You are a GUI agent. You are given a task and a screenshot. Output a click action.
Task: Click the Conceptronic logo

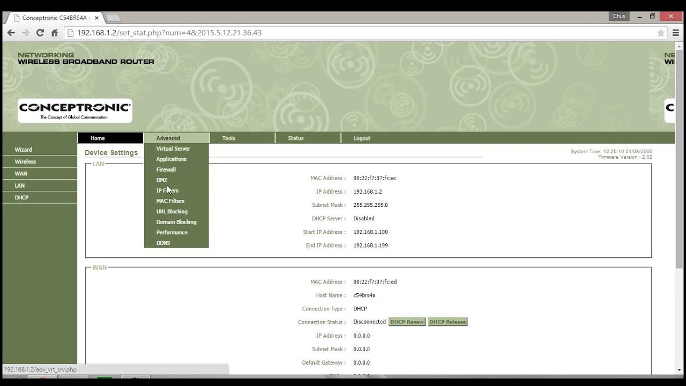(x=74, y=110)
